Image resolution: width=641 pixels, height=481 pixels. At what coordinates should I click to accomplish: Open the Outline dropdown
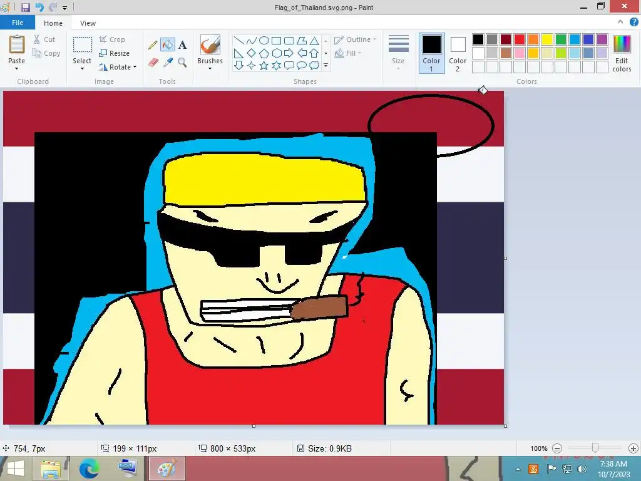coord(356,39)
